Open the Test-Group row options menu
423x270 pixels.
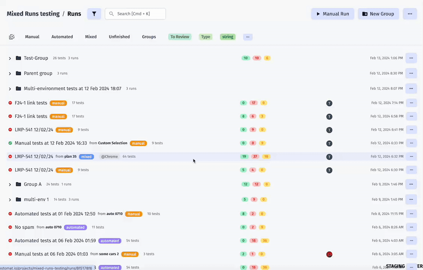[411, 58]
